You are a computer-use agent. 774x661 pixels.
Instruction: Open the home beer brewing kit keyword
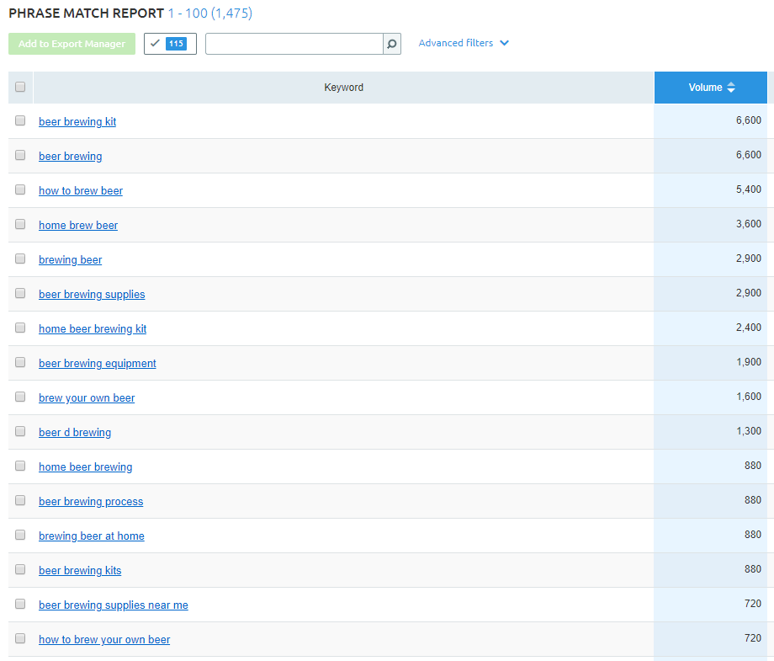pyautogui.click(x=93, y=328)
